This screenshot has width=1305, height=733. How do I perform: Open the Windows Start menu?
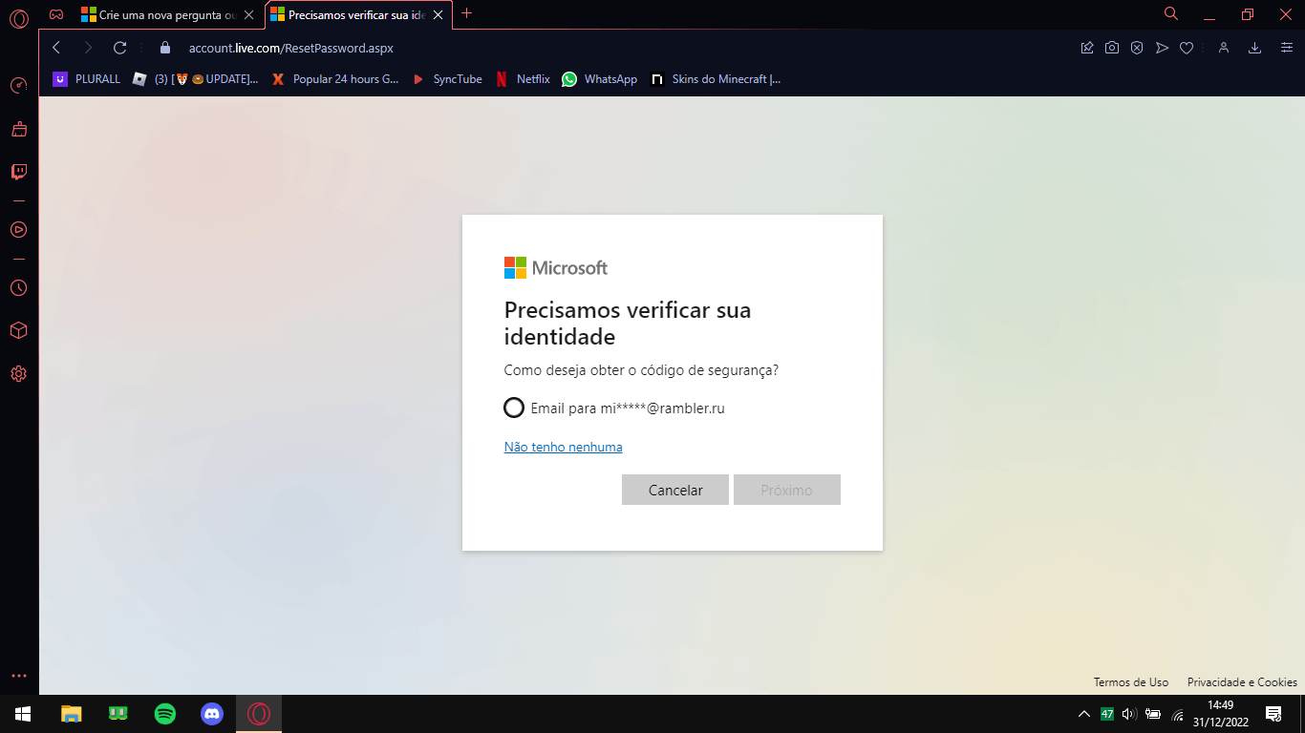23,714
